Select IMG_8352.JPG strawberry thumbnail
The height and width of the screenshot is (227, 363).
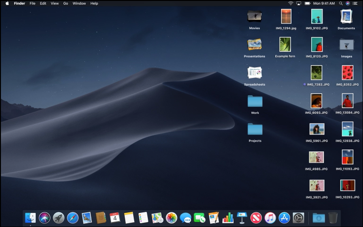pyautogui.click(x=347, y=72)
